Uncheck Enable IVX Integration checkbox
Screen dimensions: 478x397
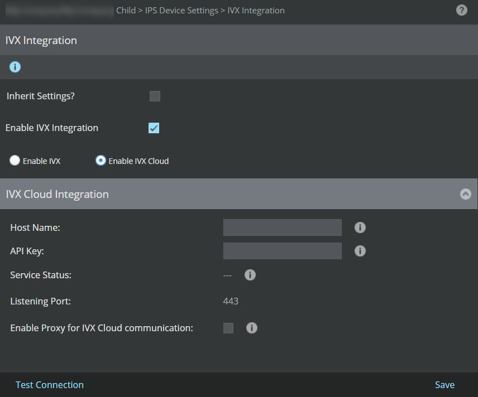[x=154, y=128]
